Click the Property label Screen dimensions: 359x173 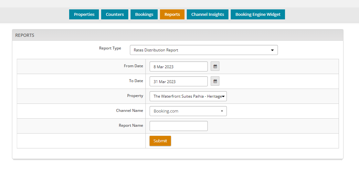click(135, 95)
